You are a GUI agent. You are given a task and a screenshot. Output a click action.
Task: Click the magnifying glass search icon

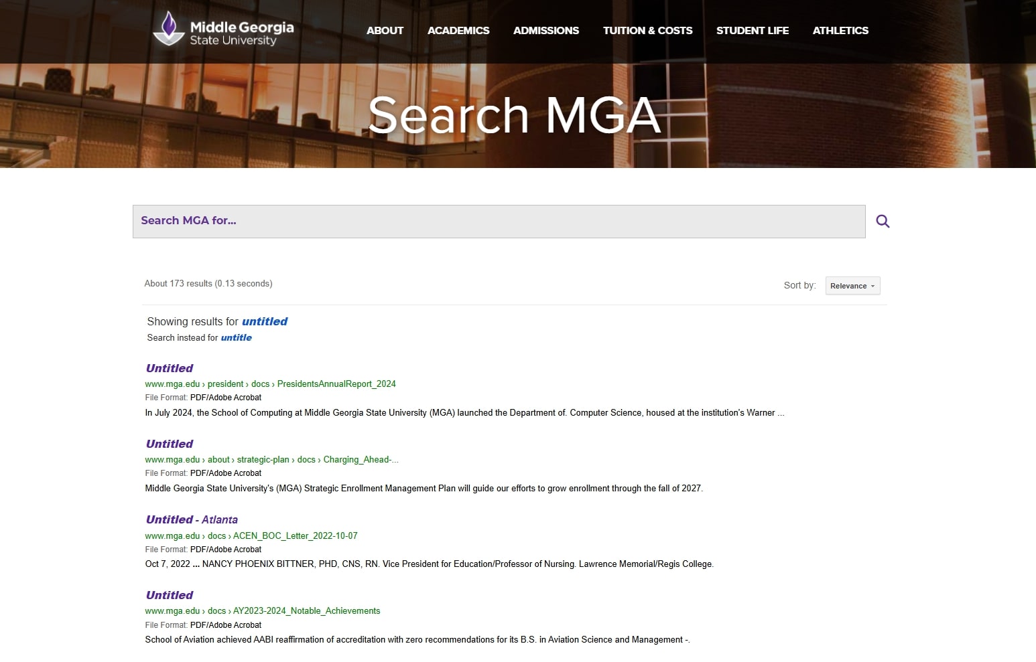[x=882, y=221]
